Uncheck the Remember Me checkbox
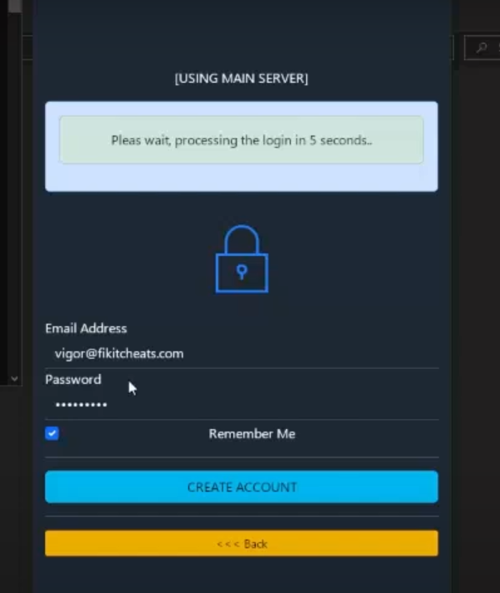Image resolution: width=500 pixels, height=593 pixels. click(x=52, y=433)
